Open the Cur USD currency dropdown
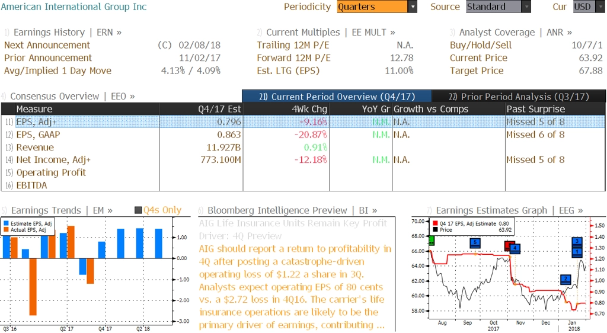607x333 pixels. (589, 7)
